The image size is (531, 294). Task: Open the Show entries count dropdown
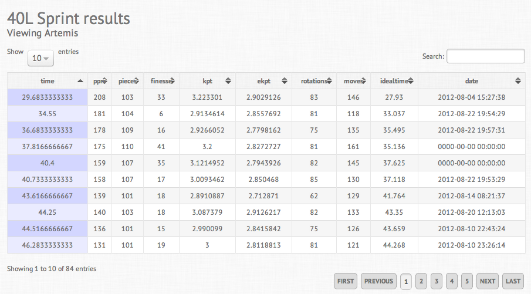(x=40, y=58)
